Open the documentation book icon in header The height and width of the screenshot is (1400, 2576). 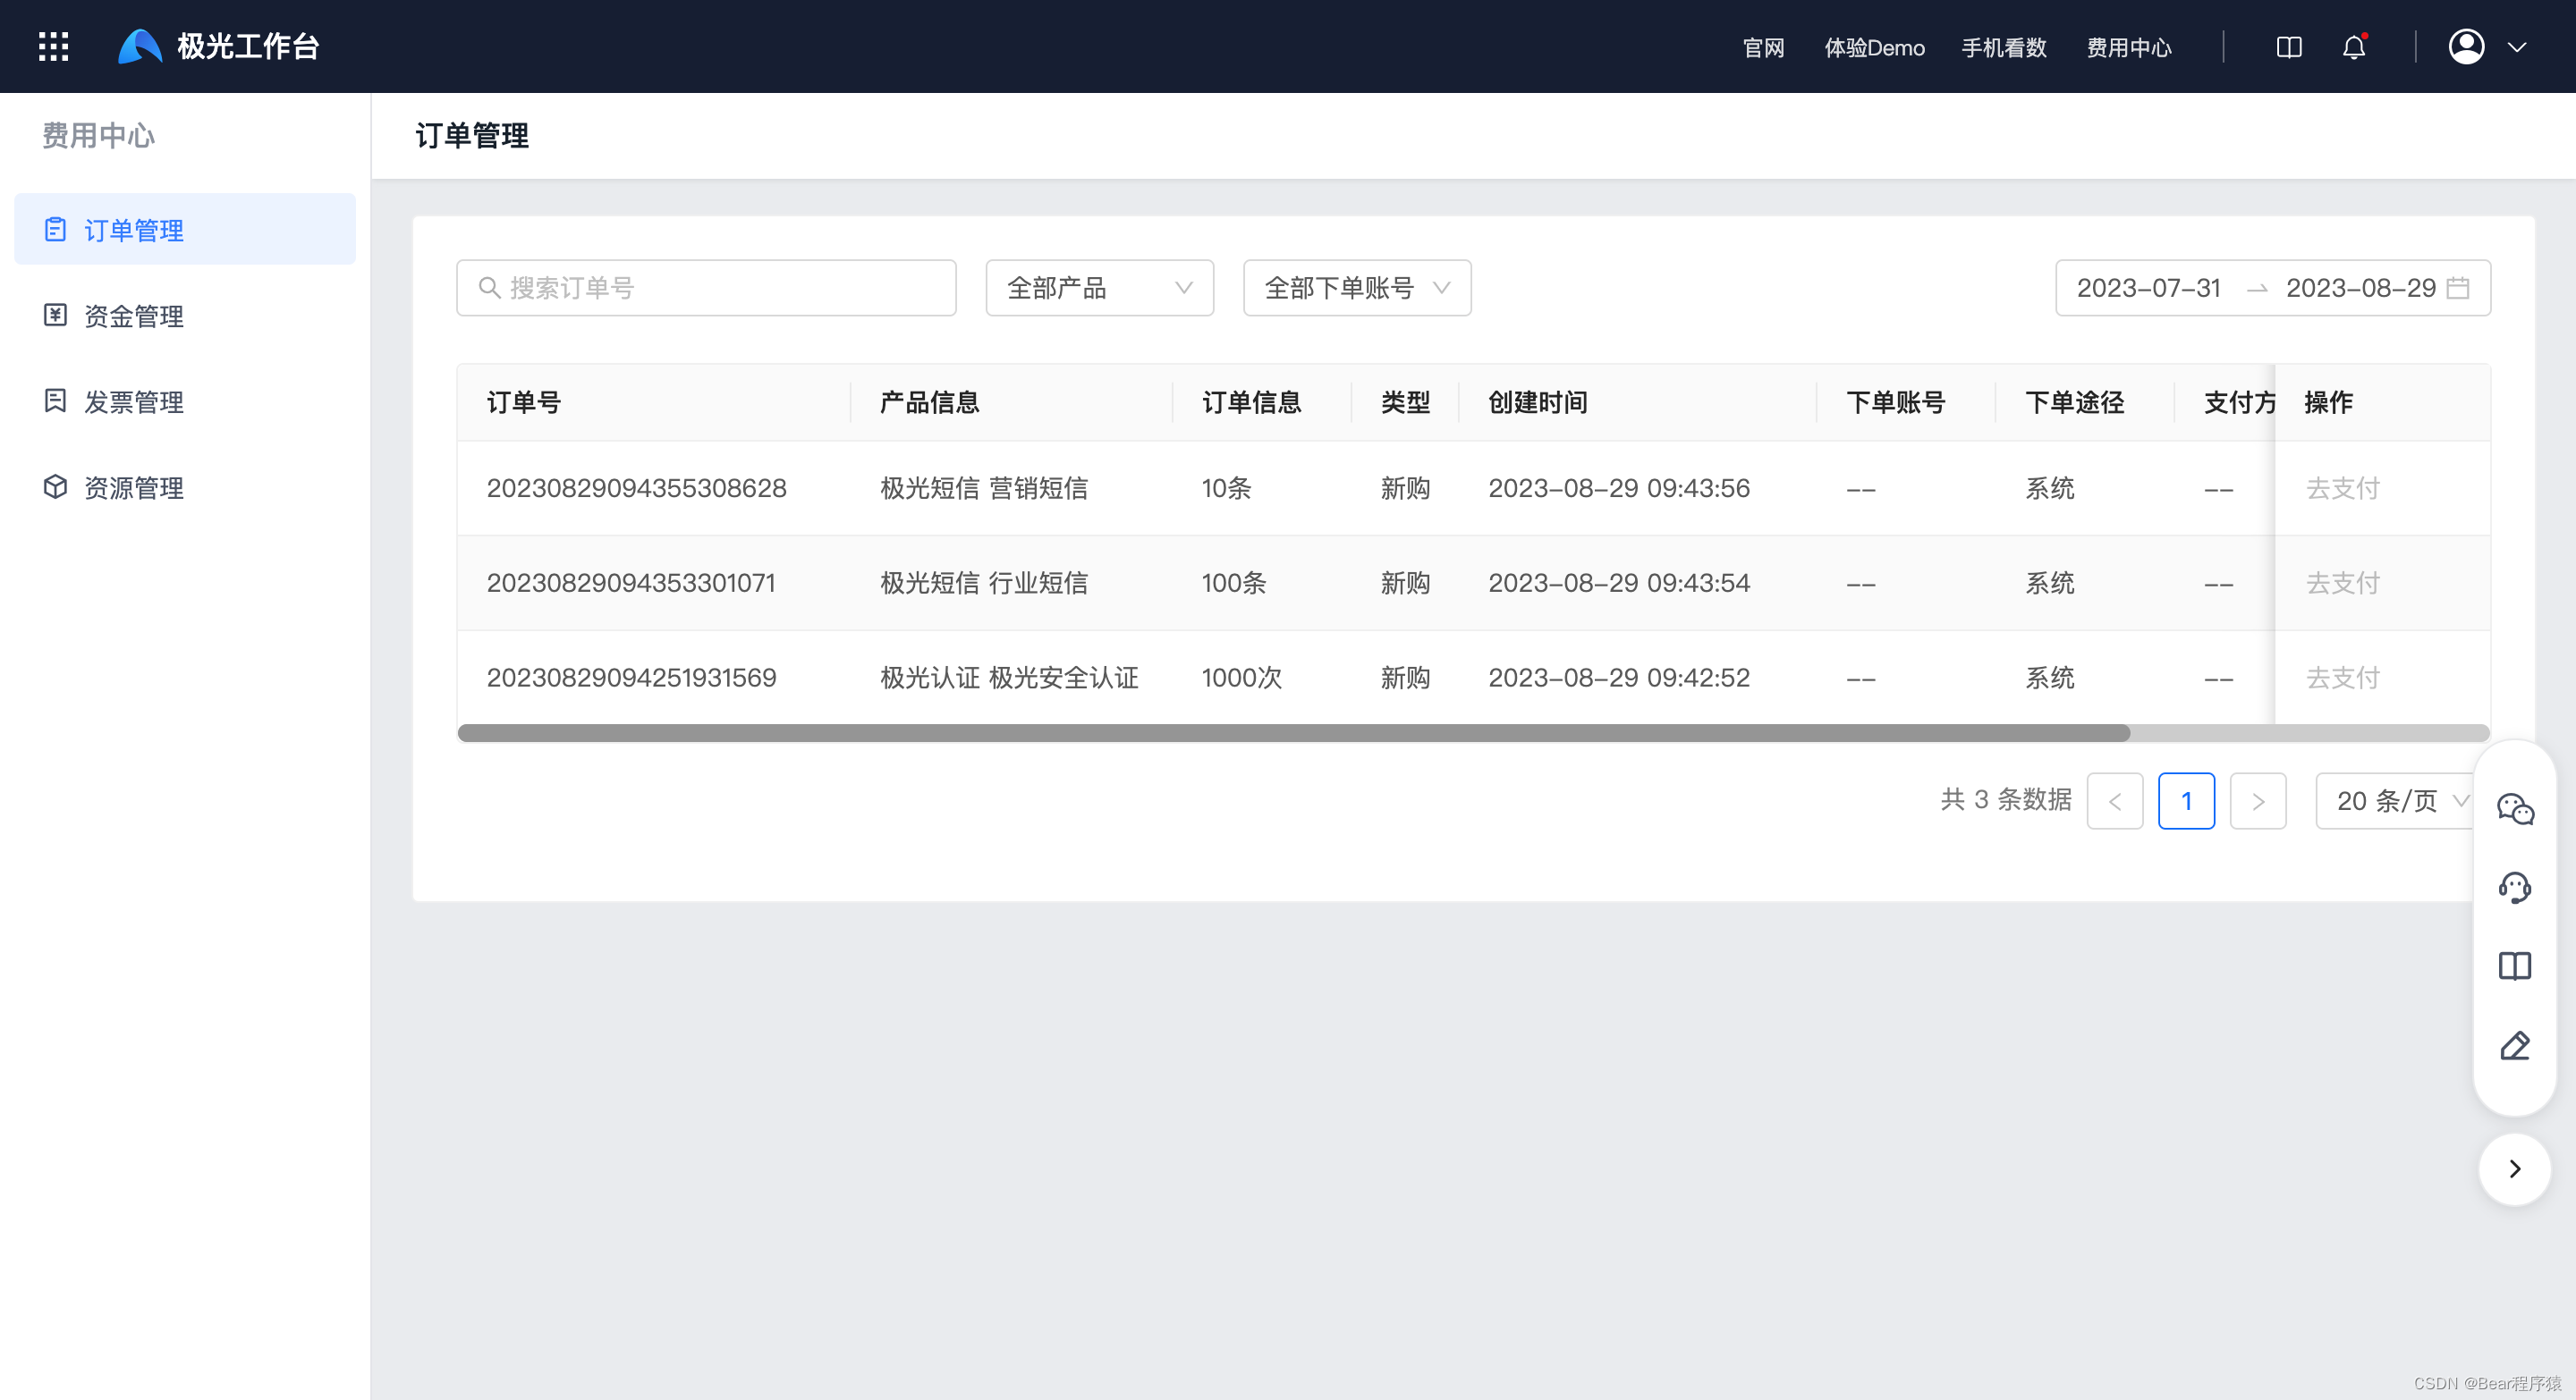[x=2289, y=47]
